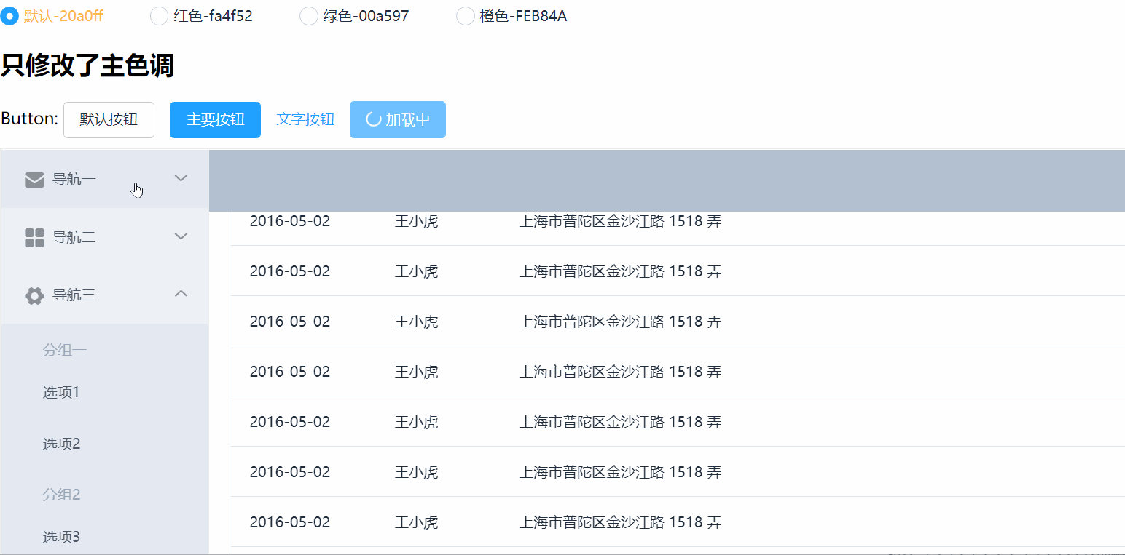Collapse 导航三 with its up chevron
This screenshot has width=1125, height=555.
tap(181, 294)
